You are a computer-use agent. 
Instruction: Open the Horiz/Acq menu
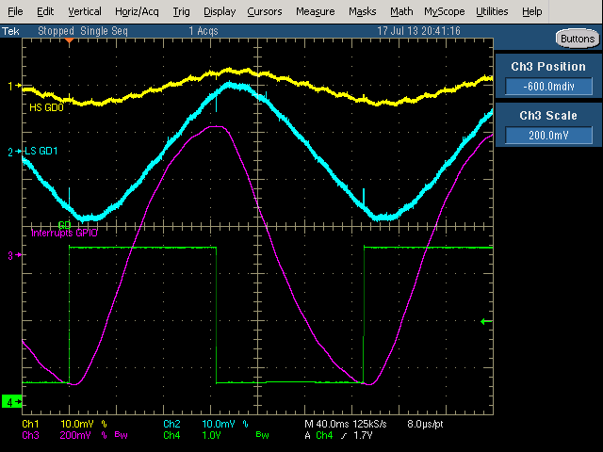pyautogui.click(x=139, y=12)
